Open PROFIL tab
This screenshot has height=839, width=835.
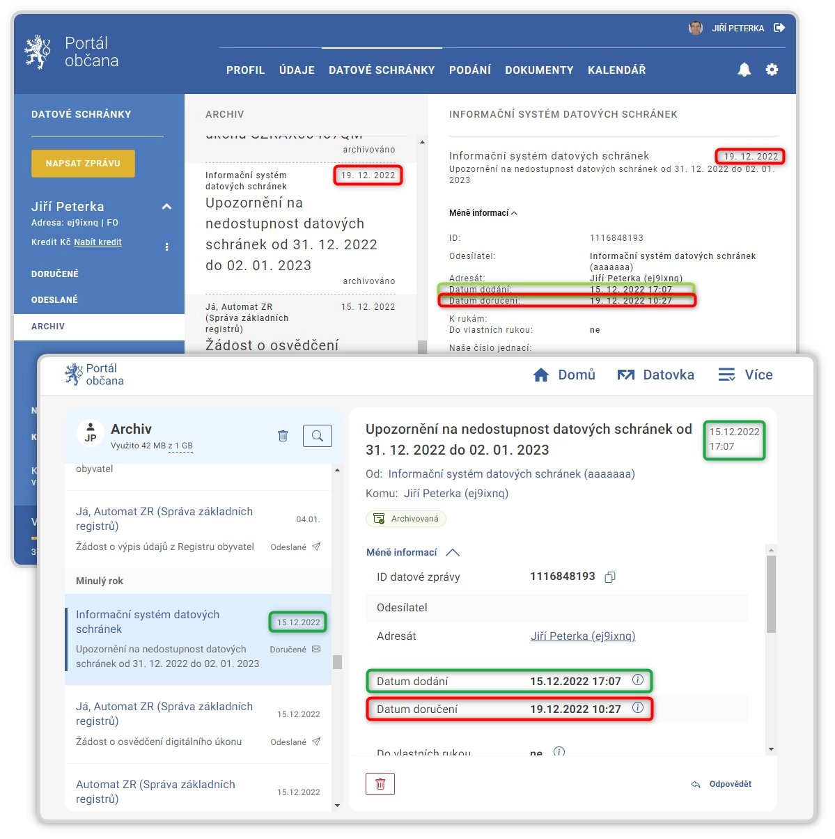click(x=245, y=70)
